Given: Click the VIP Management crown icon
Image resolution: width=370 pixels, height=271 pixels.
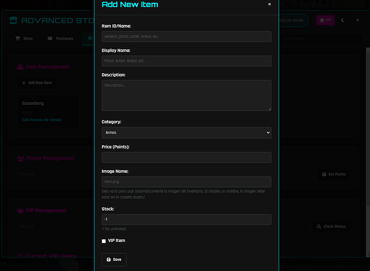Looking at the screenshot, I should 21,211.
